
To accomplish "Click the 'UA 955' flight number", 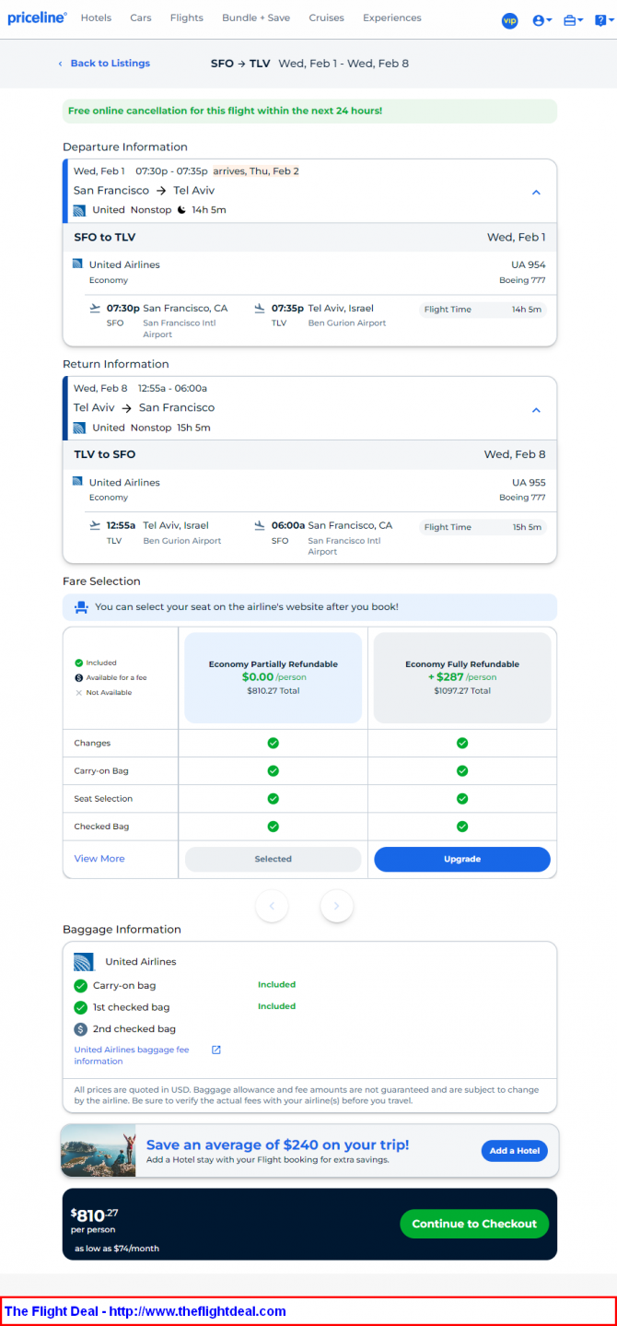I will [529, 482].
